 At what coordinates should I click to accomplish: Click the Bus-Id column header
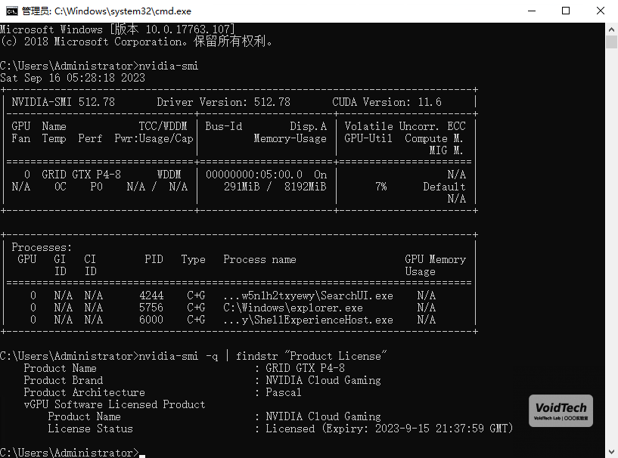[223, 126]
